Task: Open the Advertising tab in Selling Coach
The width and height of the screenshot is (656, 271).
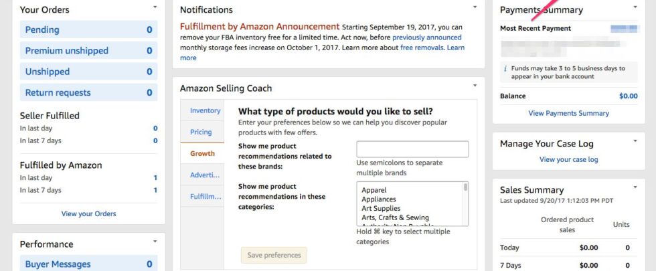Action: coord(205,175)
